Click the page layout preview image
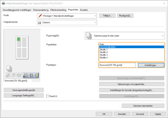 click(22, 47)
